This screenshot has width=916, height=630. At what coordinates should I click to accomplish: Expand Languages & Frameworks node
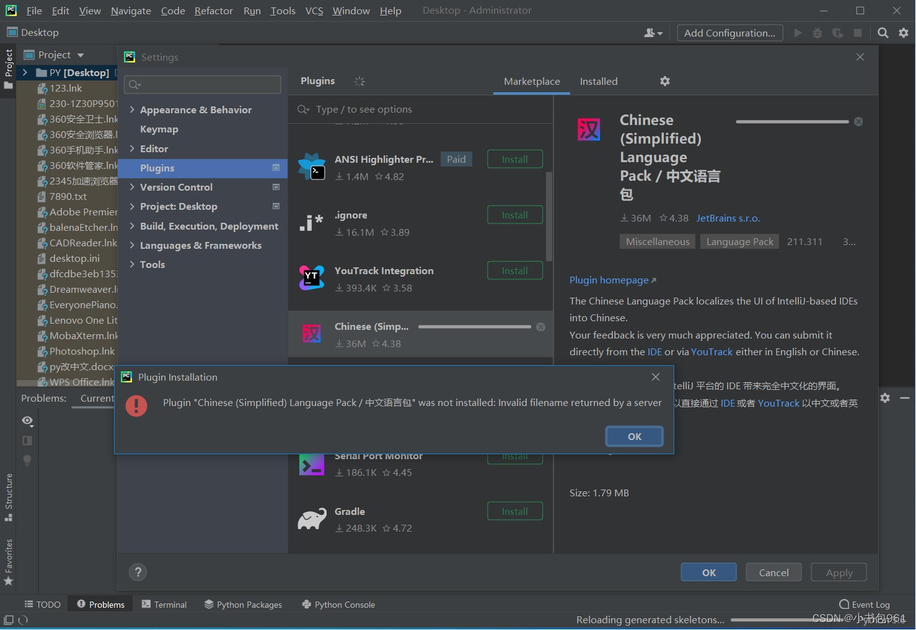[x=132, y=245]
